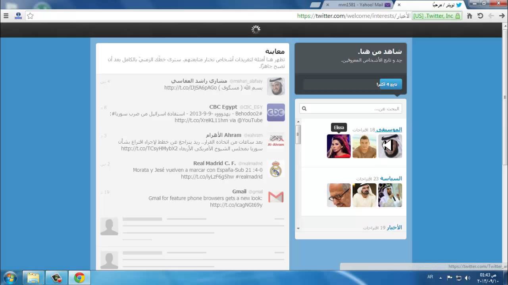Viewport: 508px width, 285px height.
Task: Reload the page using the refresh icon
Action: coord(480,16)
